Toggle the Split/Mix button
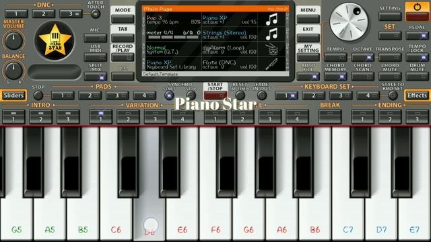431x242 pixels. click(x=96, y=77)
